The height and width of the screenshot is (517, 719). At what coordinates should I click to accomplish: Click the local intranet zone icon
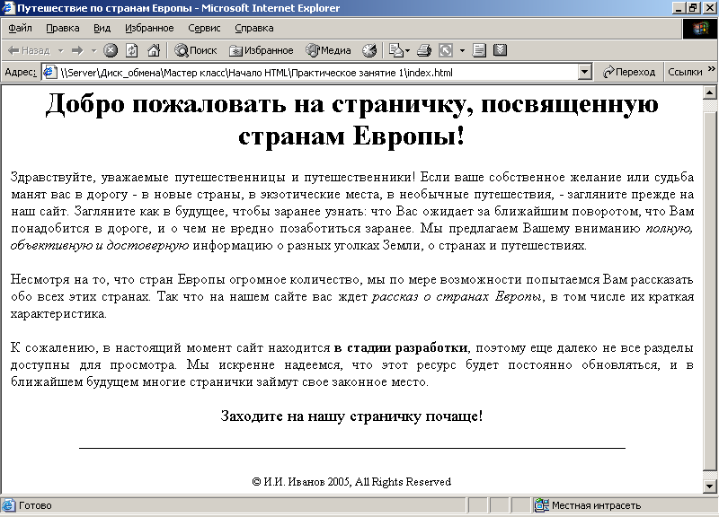click(x=542, y=505)
